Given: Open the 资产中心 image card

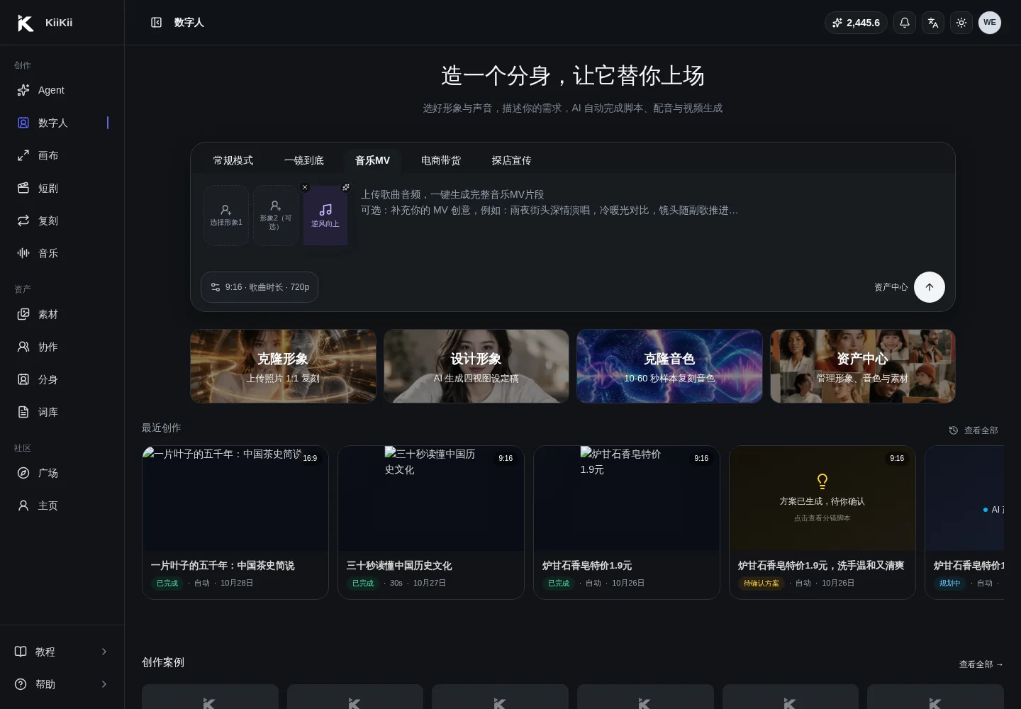Looking at the screenshot, I should pos(863,366).
